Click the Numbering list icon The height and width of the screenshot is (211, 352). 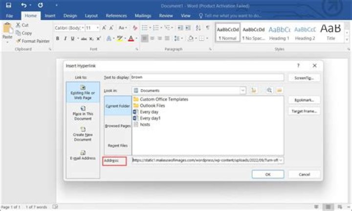(156, 28)
